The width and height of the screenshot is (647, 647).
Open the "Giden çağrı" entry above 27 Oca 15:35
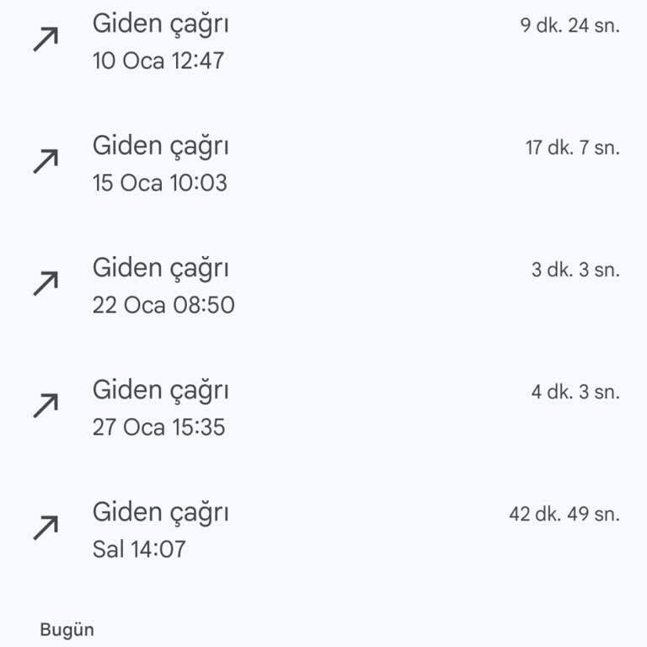(x=161, y=390)
